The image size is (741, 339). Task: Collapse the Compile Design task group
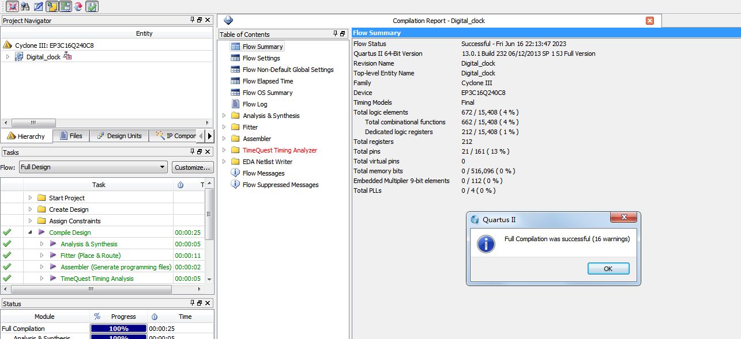tap(31, 232)
